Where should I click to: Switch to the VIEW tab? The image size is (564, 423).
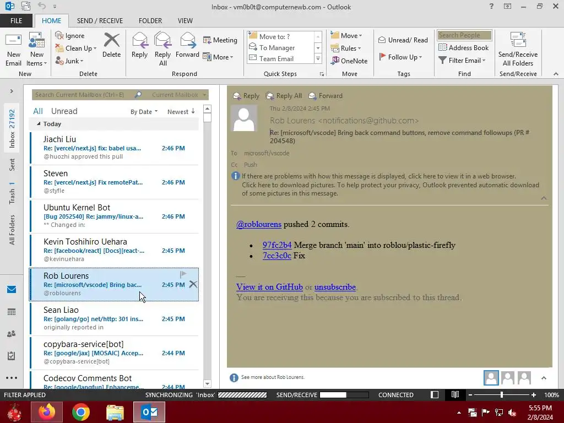click(185, 21)
